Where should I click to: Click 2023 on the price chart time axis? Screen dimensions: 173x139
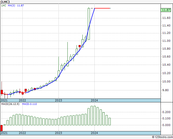click(59, 100)
